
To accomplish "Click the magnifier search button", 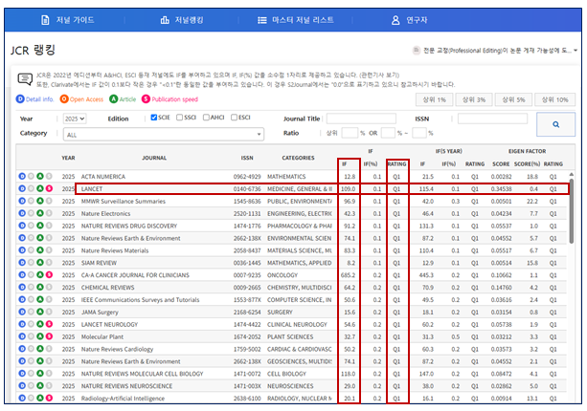I will (x=555, y=124).
